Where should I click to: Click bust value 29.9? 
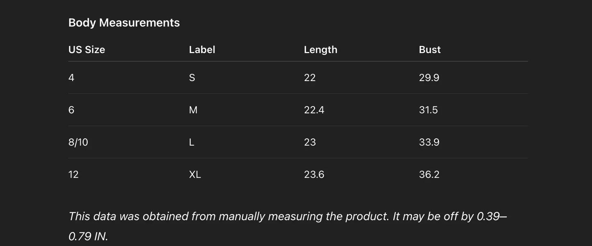click(429, 78)
